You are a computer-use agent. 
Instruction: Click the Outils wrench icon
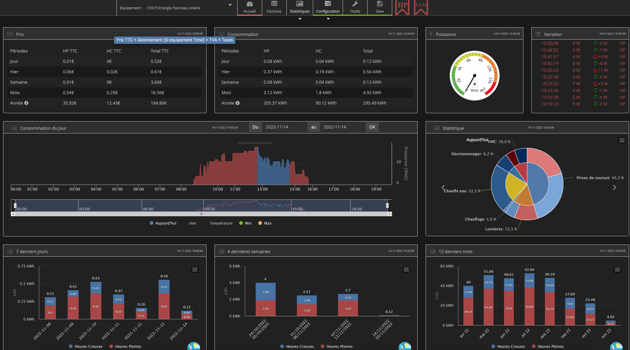[x=355, y=4]
